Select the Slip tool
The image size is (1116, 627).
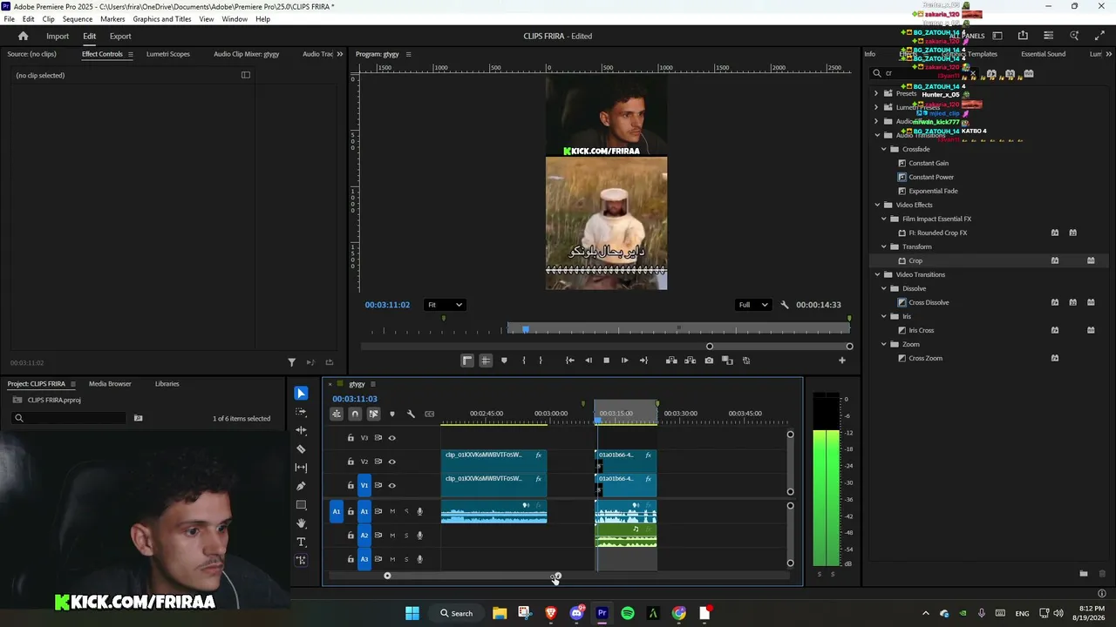(x=301, y=468)
